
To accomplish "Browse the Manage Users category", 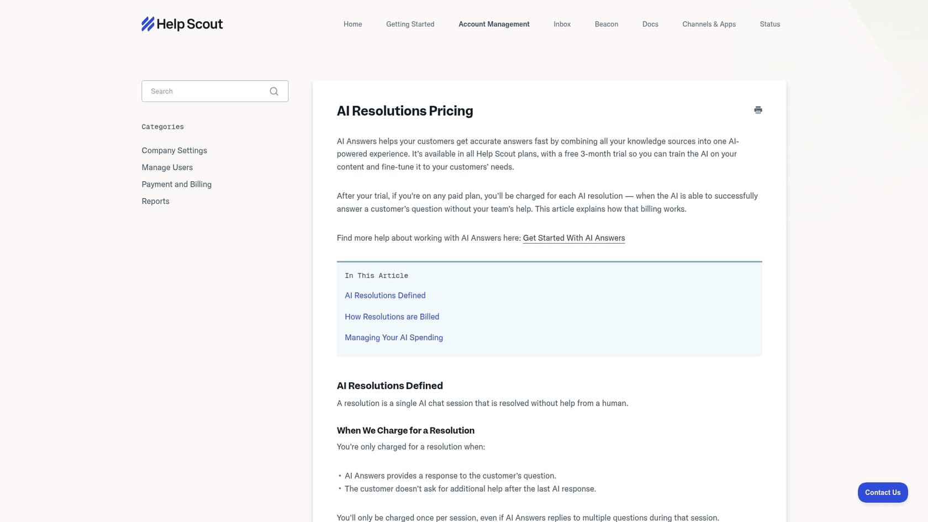I will click(167, 167).
